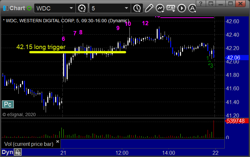Click the date label 22 on axis
This screenshot has width=250, height=157.
pos(216,153)
